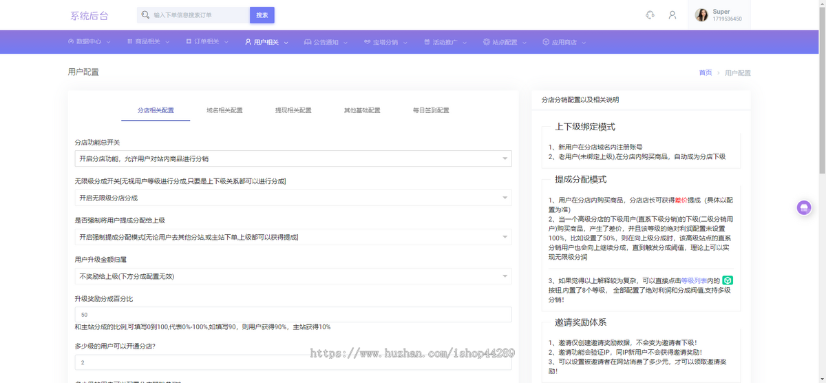Click the Super avatar picture
Image resolution: width=826 pixels, height=383 pixels.
point(701,15)
